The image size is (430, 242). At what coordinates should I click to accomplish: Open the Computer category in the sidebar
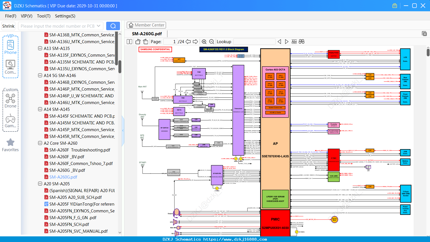[10, 67]
